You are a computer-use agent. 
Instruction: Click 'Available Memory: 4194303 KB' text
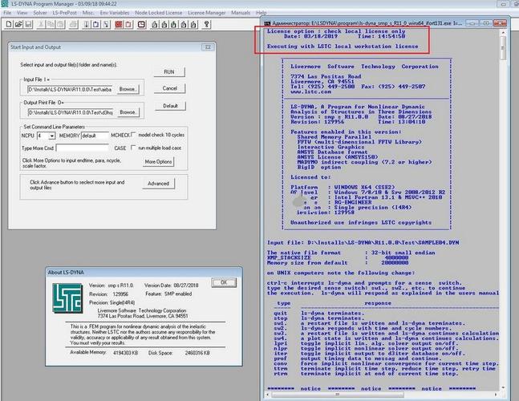(104, 353)
